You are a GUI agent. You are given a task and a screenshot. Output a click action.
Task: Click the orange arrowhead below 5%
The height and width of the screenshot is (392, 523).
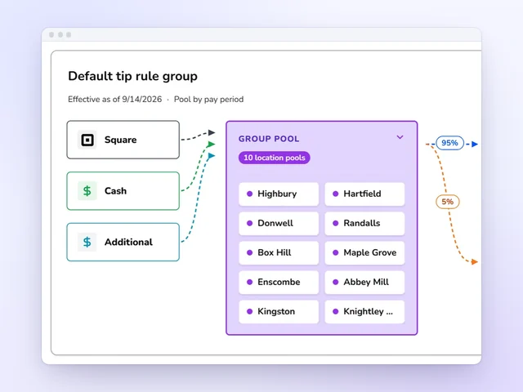(474, 262)
